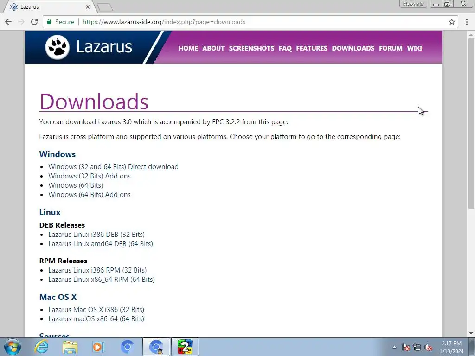
Task: Open the FAQ menu item
Action: (x=285, y=48)
